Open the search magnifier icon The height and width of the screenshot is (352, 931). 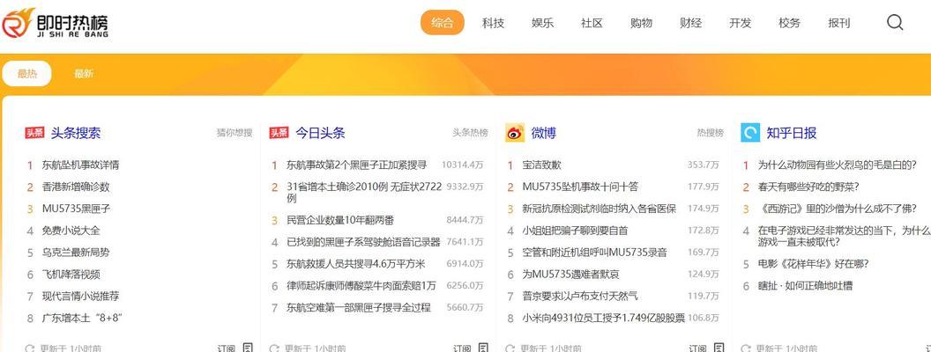[895, 23]
